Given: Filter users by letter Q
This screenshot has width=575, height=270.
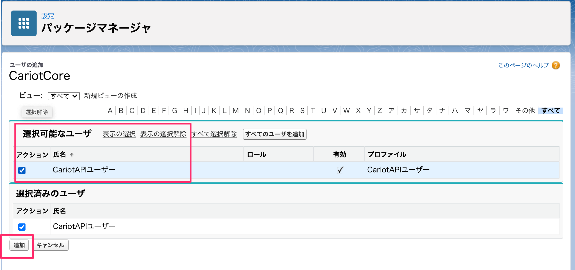Looking at the screenshot, I should tap(281, 111).
